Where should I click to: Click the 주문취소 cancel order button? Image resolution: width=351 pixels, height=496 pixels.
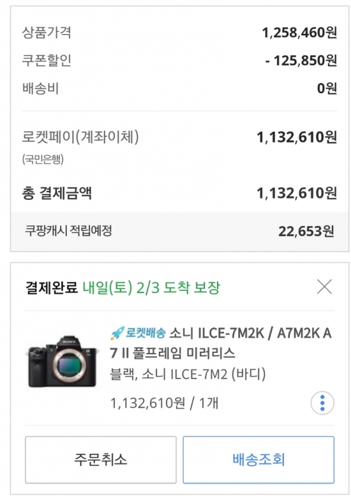(101, 460)
